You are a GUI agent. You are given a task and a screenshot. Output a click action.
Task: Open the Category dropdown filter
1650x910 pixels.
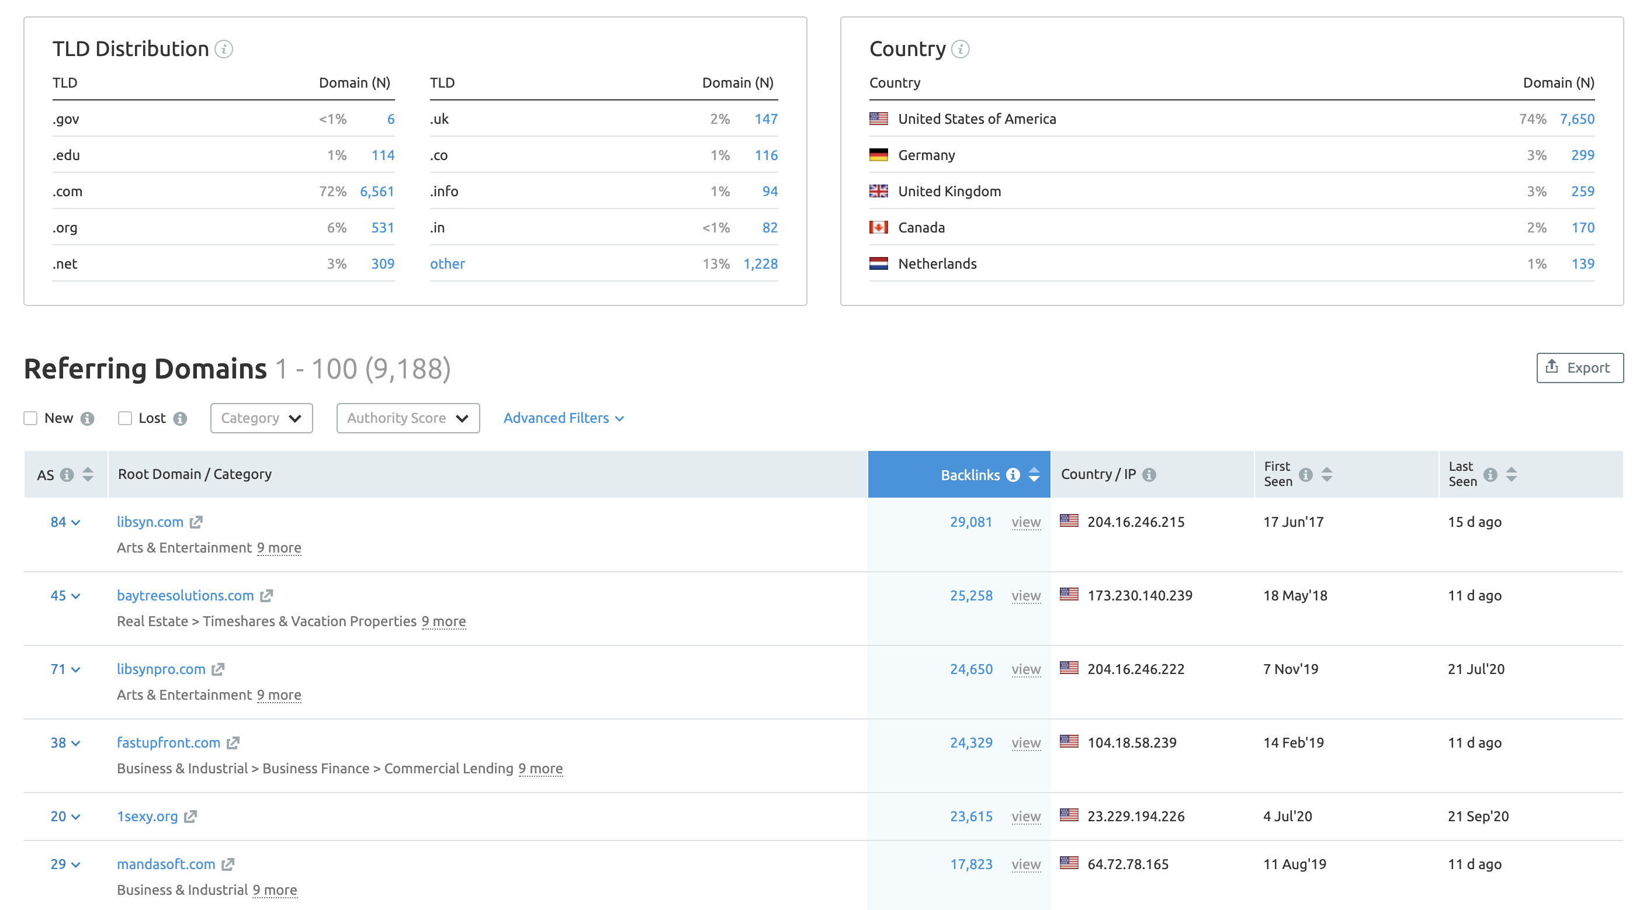point(260,417)
